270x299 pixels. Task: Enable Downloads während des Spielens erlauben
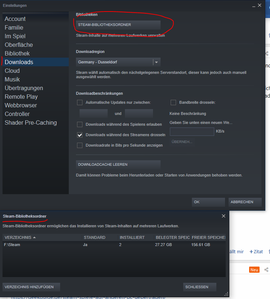point(80,124)
